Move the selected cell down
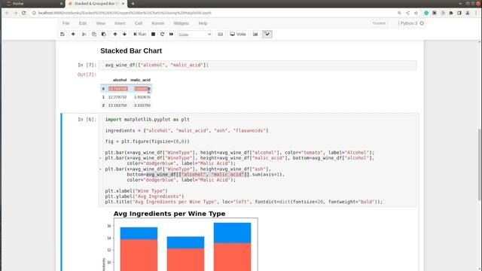Screen dimensions: 482x271 [x=124, y=35]
